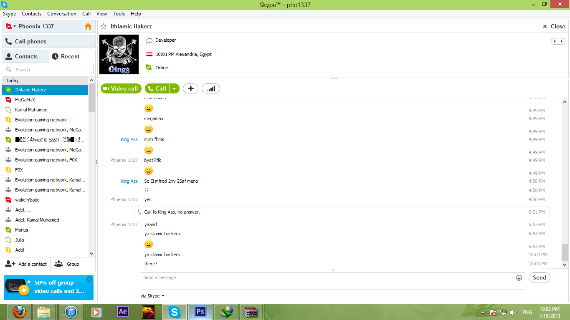Start a Video call
570x320 pixels.
coord(121,88)
